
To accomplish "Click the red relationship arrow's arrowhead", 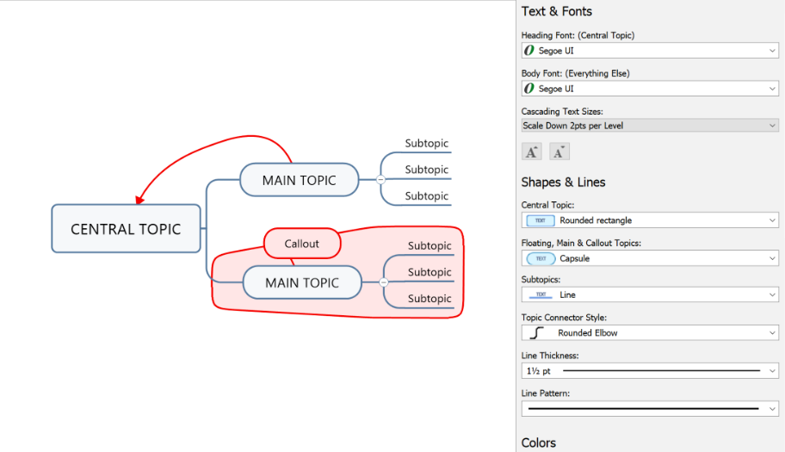I will [x=139, y=199].
